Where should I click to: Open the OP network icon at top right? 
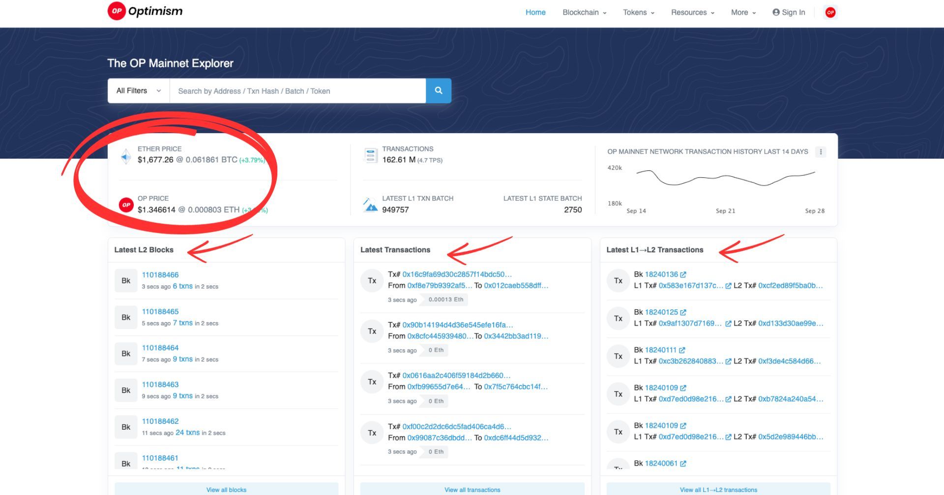[830, 12]
